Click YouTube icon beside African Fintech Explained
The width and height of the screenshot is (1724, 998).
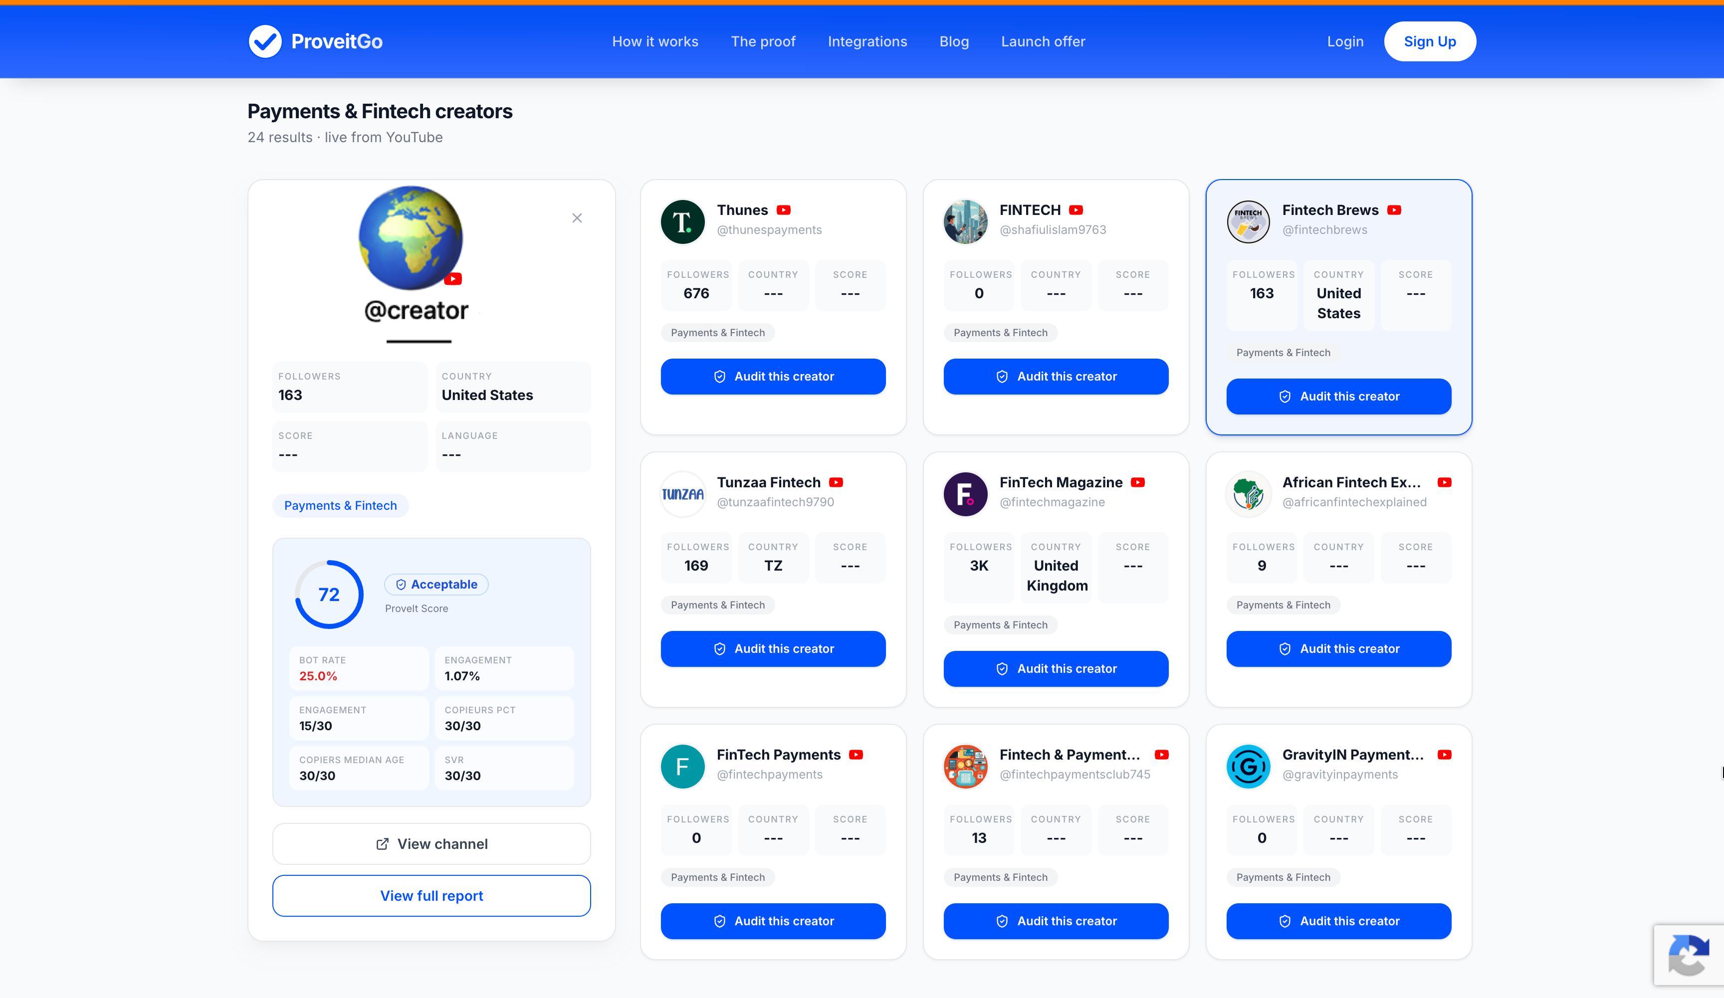(x=1444, y=482)
